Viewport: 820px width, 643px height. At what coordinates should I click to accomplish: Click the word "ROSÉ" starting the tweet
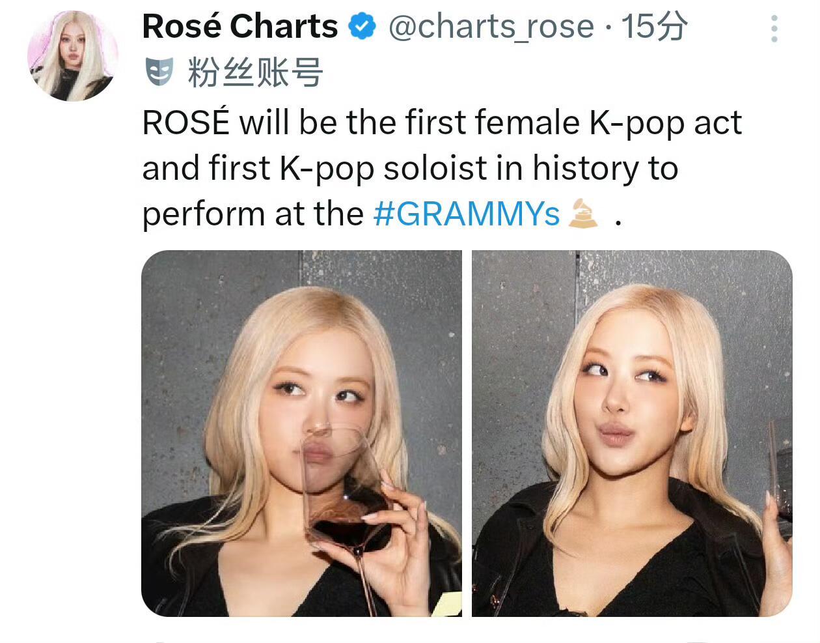(185, 122)
